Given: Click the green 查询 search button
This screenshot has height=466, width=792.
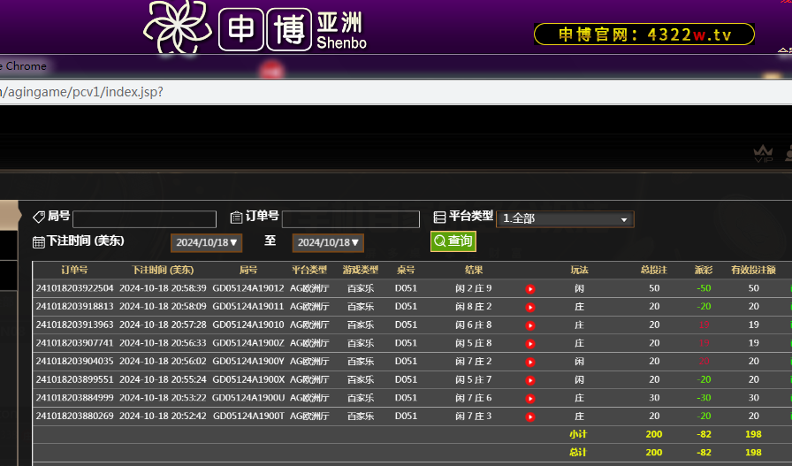Looking at the screenshot, I should (x=453, y=241).
